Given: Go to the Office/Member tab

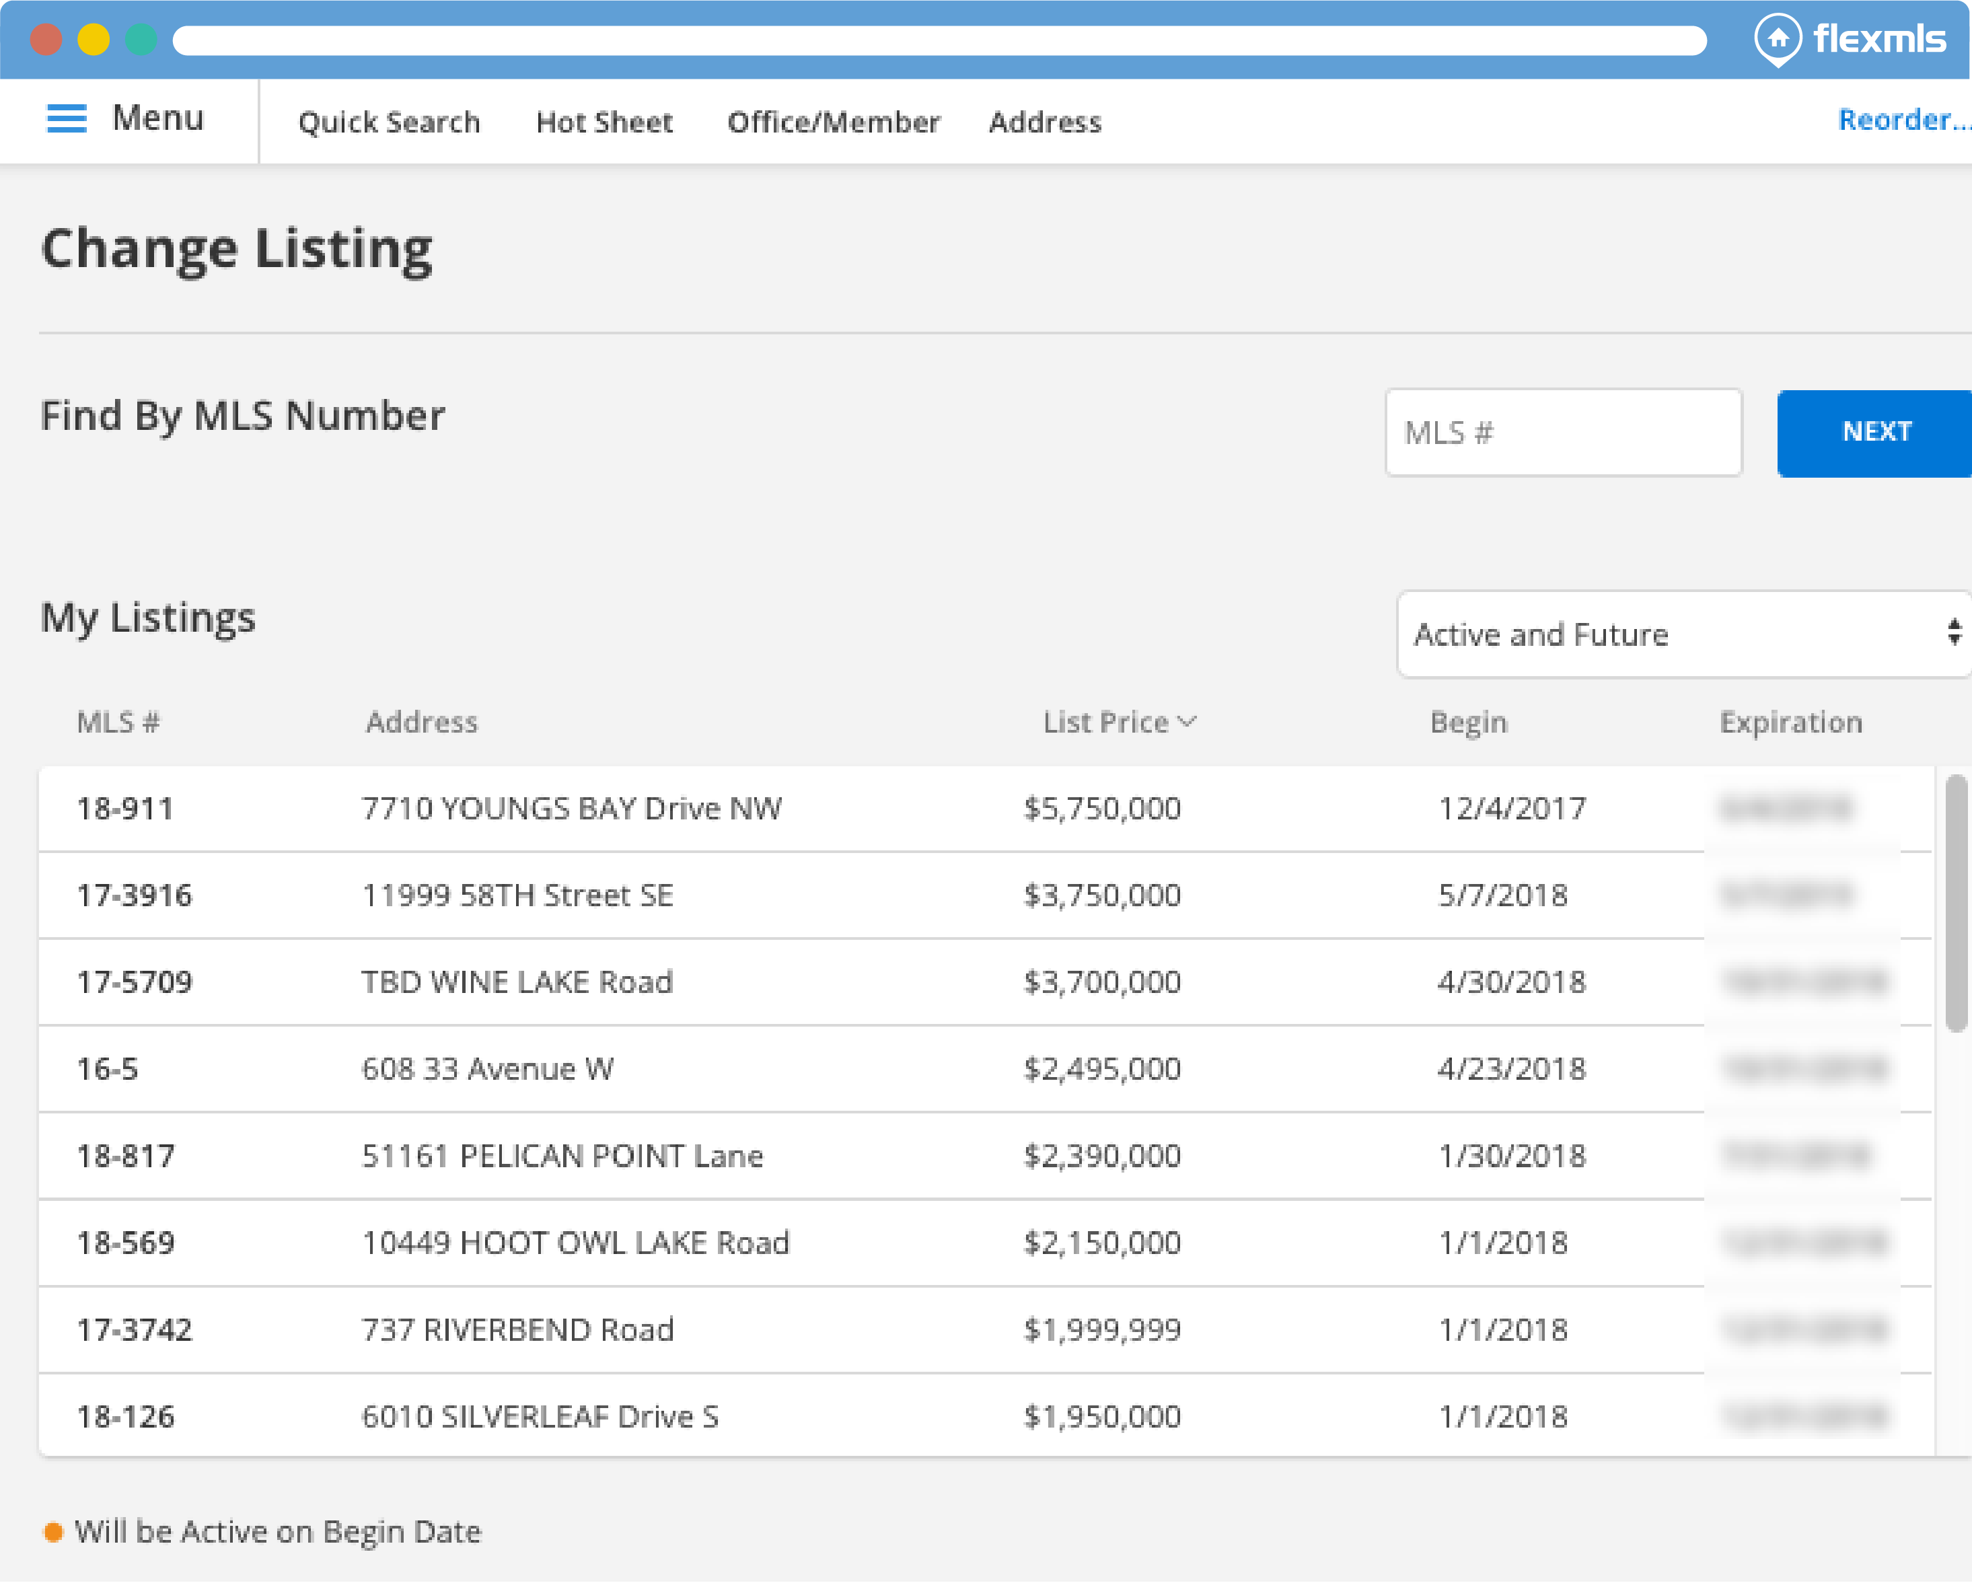Looking at the screenshot, I should click(x=833, y=122).
